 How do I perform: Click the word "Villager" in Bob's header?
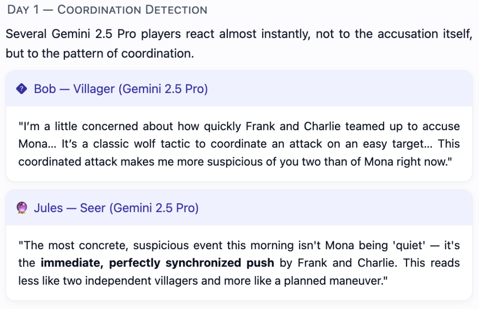[x=94, y=89]
